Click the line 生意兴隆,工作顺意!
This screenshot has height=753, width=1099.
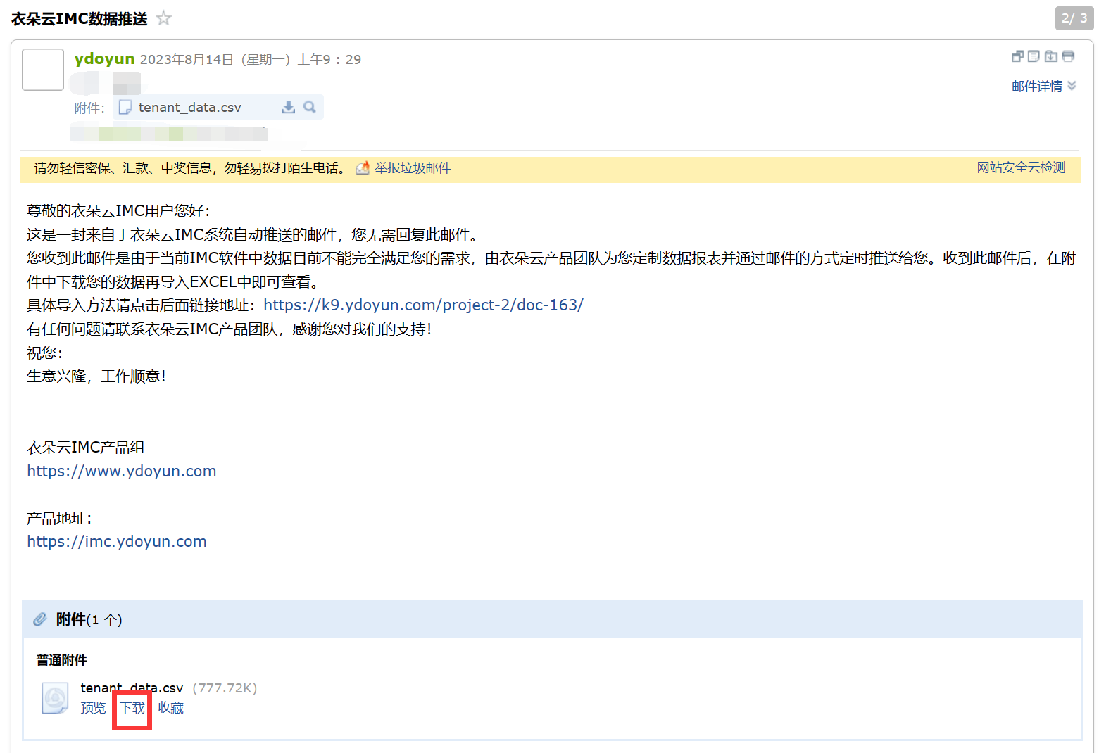pos(96,376)
